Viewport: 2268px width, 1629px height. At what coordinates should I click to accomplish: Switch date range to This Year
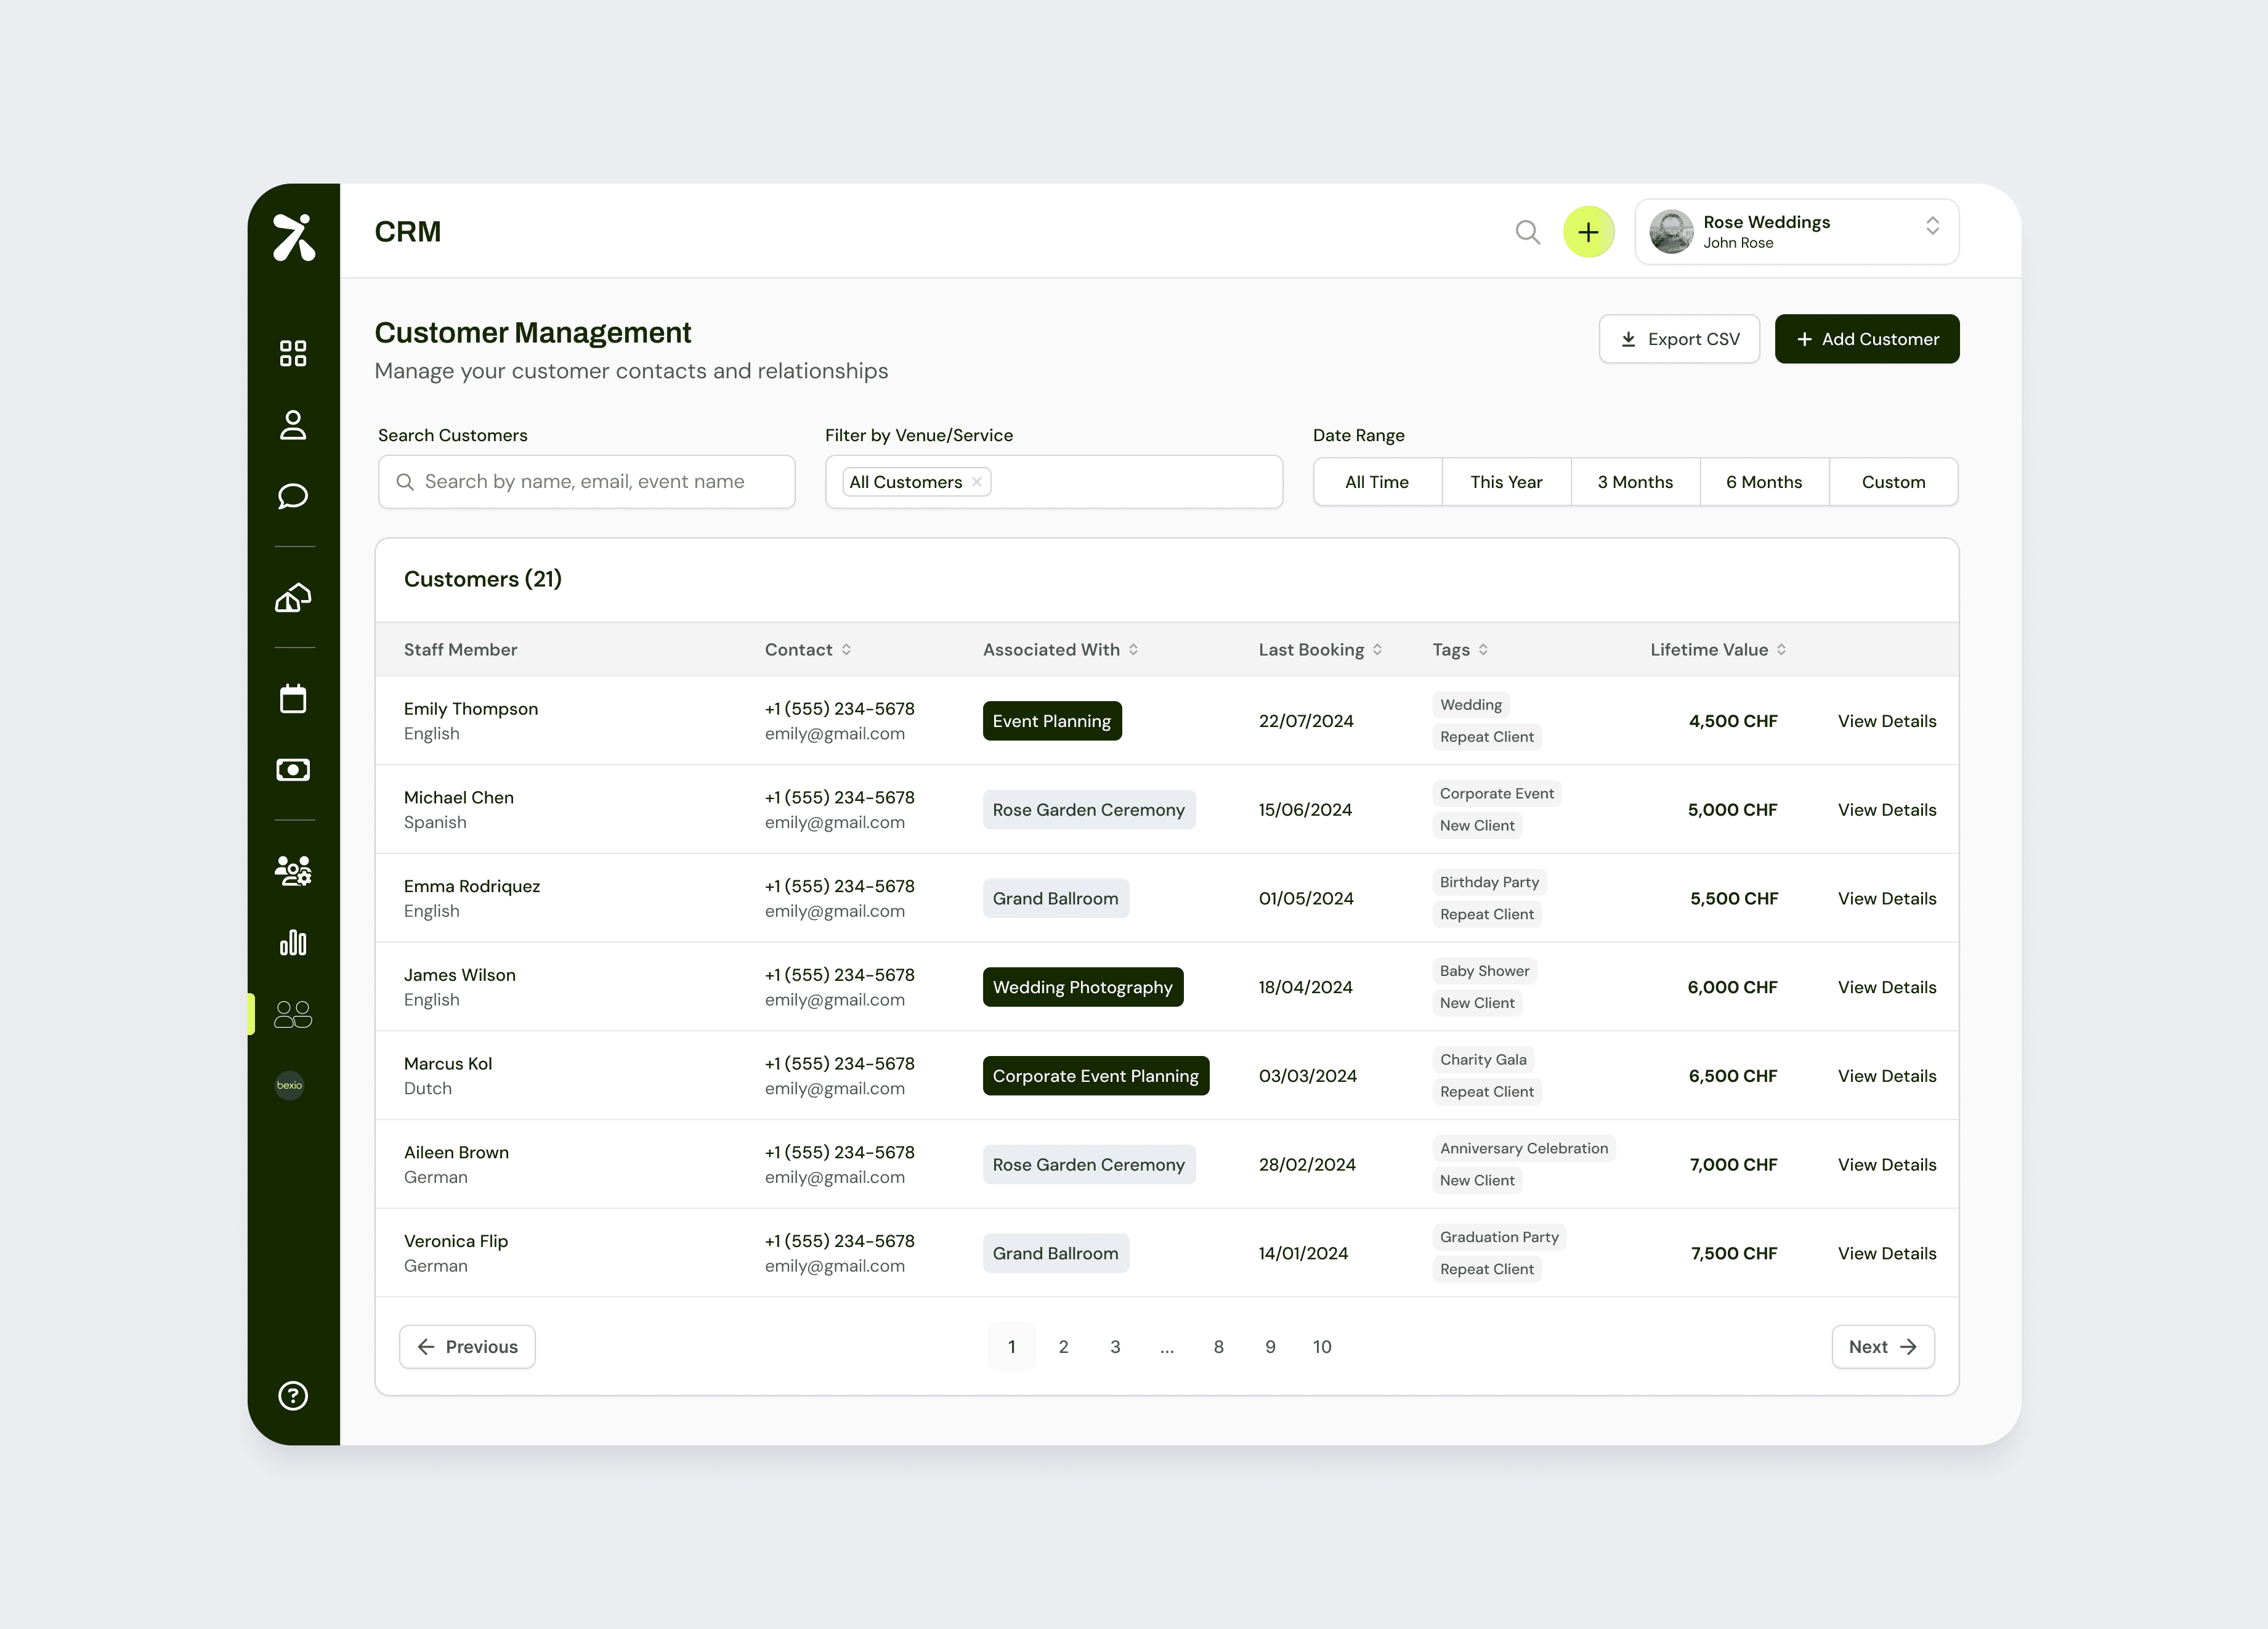(x=1505, y=482)
